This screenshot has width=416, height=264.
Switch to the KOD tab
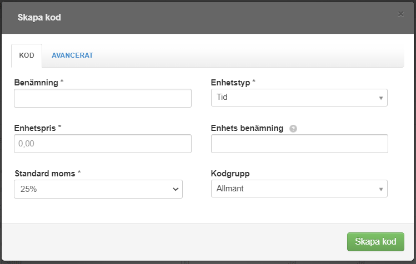click(x=27, y=55)
